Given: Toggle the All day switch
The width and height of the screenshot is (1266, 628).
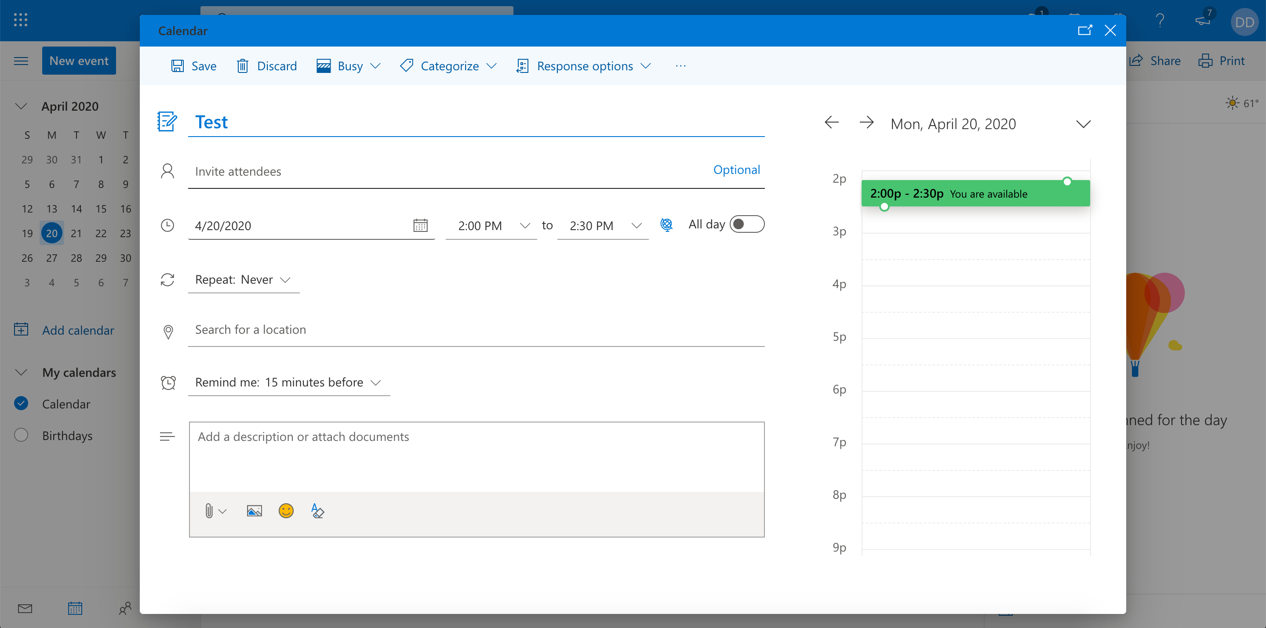Looking at the screenshot, I should tap(746, 224).
